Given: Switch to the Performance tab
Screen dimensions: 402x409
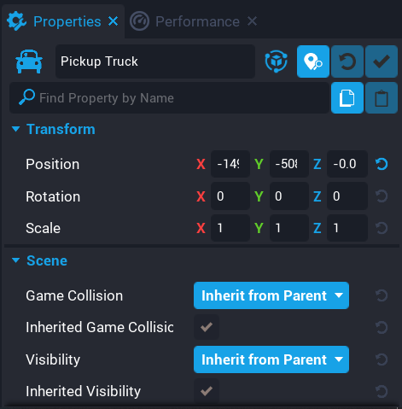Looking at the screenshot, I should click(x=197, y=21).
